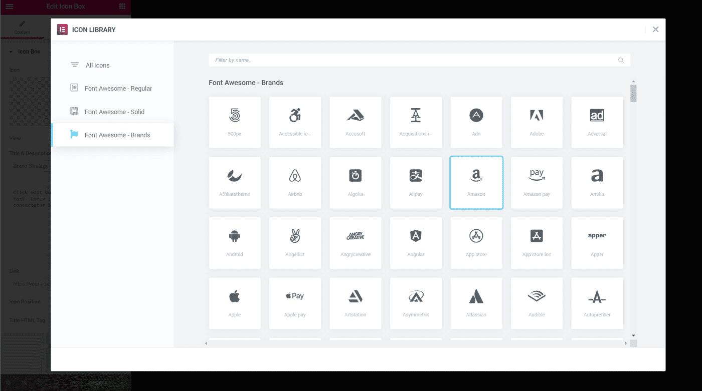This screenshot has width=702, height=391.
Task: Open Font Awesome - Brands category
Action: (x=112, y=135)
